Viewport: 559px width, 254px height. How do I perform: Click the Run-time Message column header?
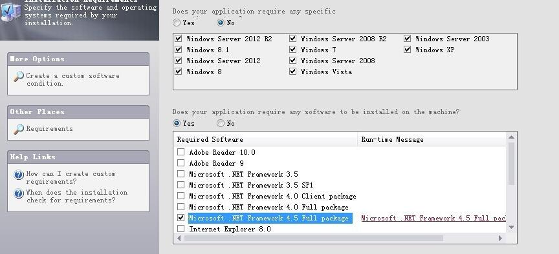coord(432,139)
